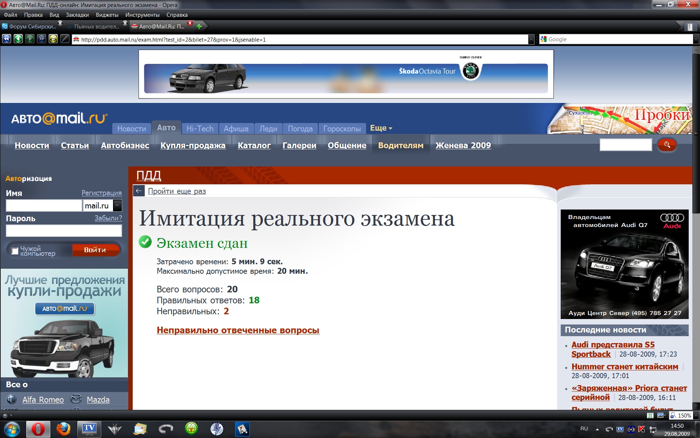Click the Rewind navigation button
The height and width of the screenshot is (438, 700).
(x=6, y=39)
